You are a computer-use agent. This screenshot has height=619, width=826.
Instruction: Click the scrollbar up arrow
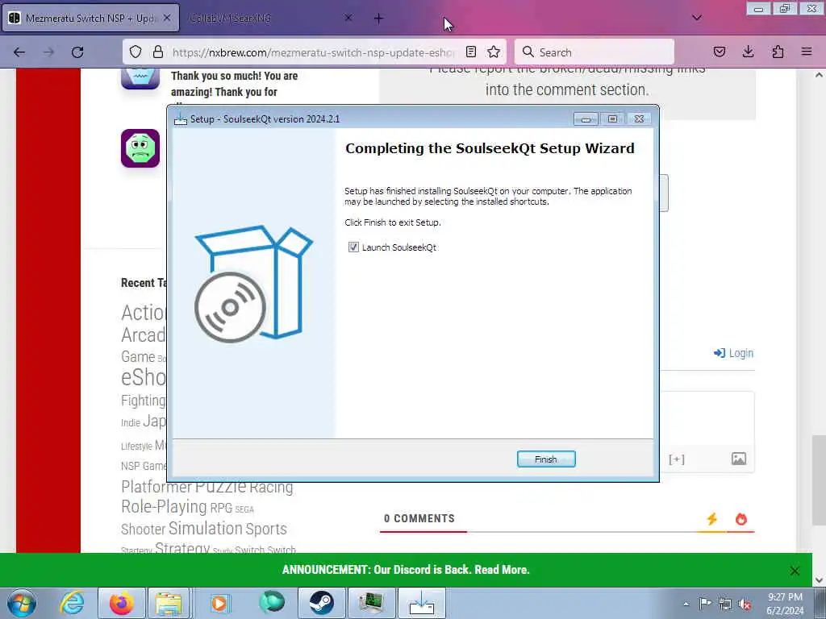pos(819,75)
